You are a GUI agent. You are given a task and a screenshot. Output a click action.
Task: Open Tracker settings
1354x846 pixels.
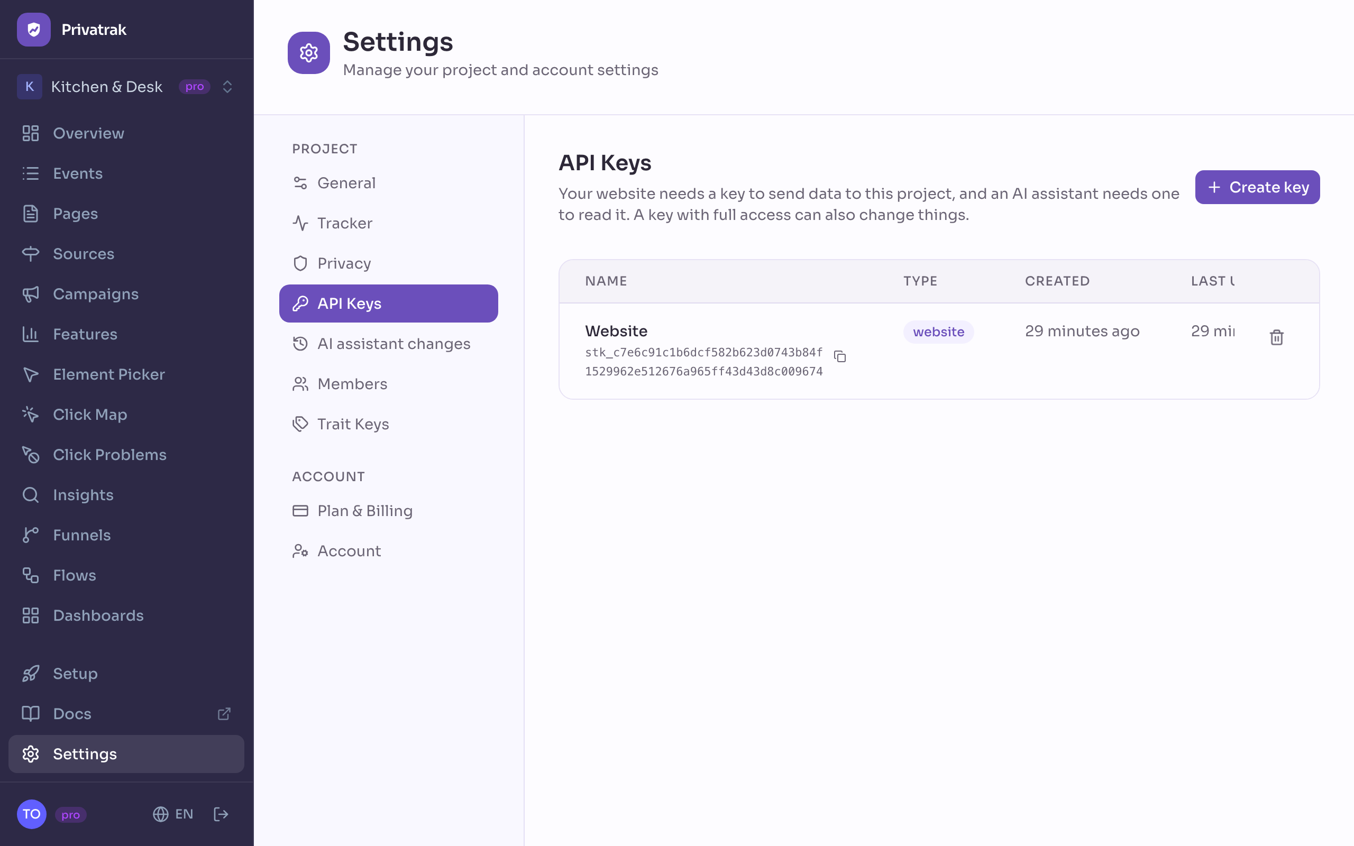pos(388,223)
